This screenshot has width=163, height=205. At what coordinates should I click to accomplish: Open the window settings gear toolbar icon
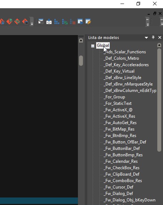point(41,21)
